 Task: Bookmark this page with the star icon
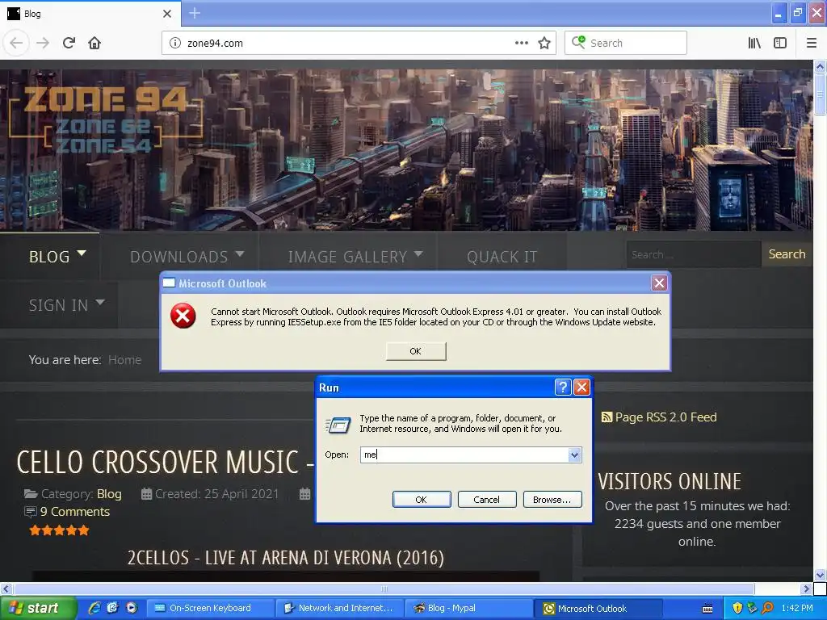[x=544, y=44]
